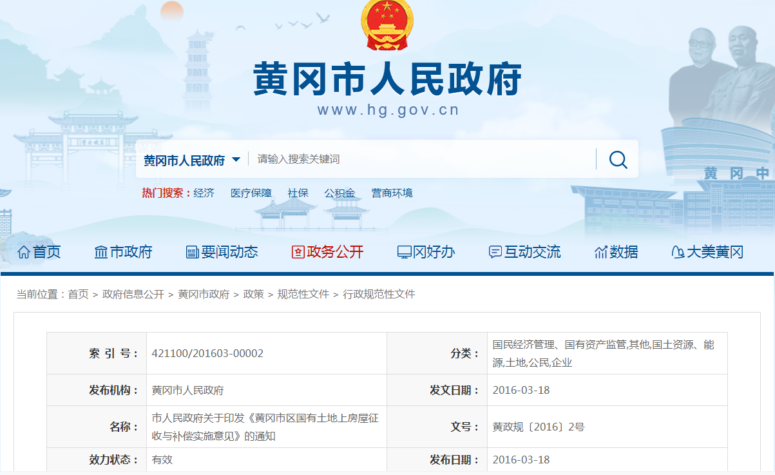Click the newspaper icon beside 要闻动态
The width and height of the screenshot is (775, 475).
(x=192, y=252)
